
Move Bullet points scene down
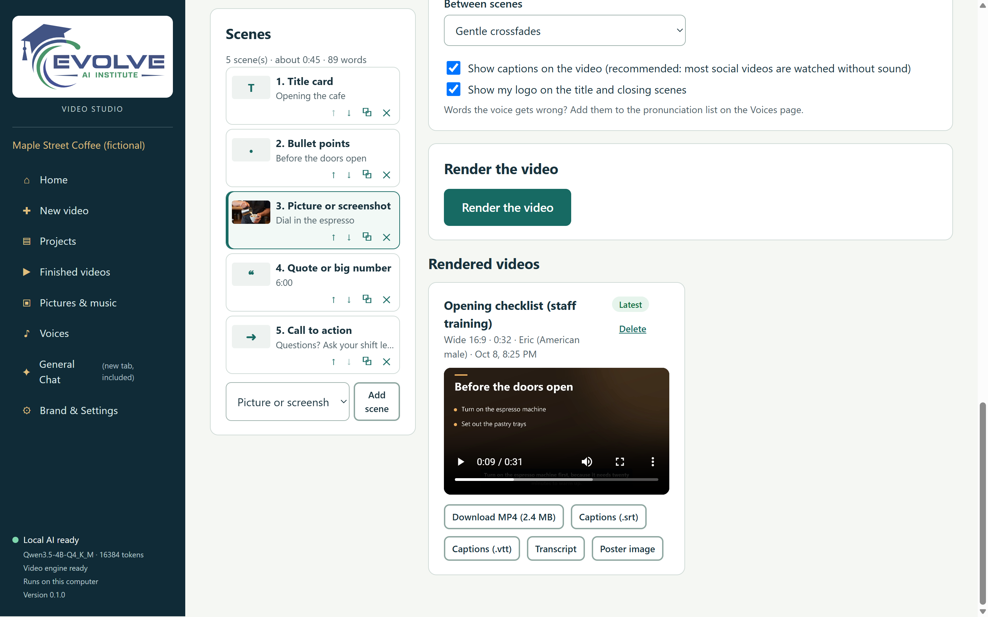tap(349, 175)
